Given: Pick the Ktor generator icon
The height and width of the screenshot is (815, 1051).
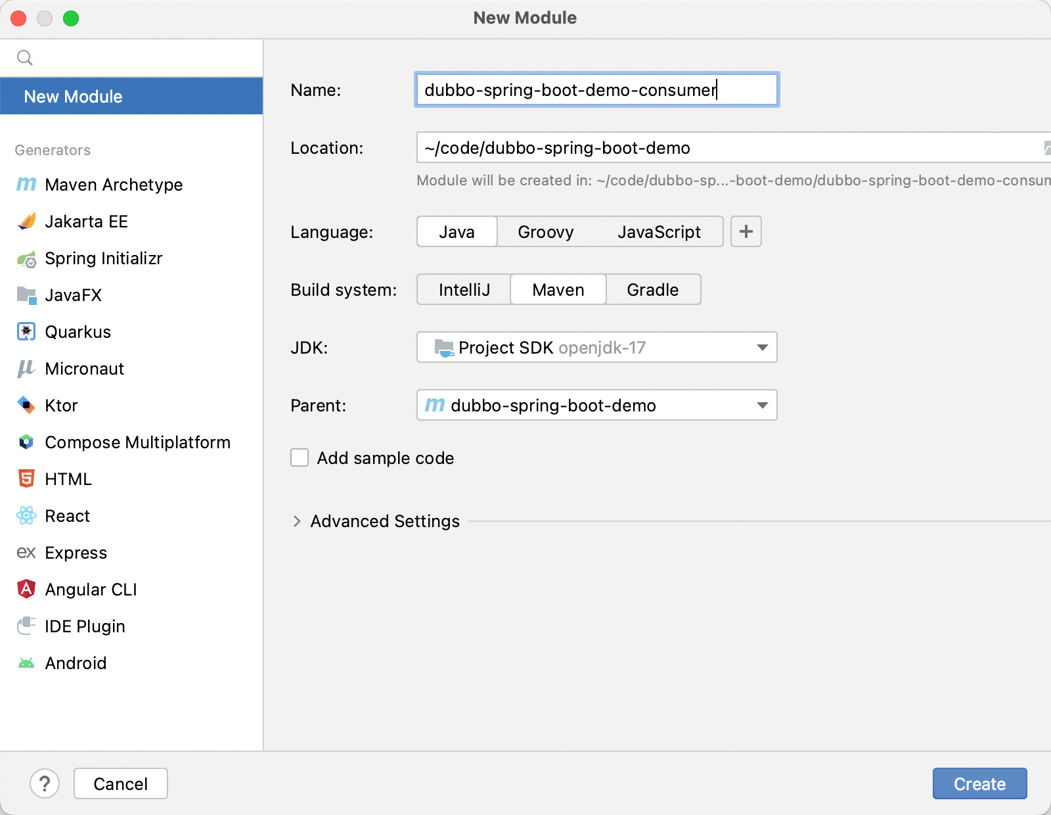Looking at the screenshot, I should pyautogui.click(x=26, y=406).
